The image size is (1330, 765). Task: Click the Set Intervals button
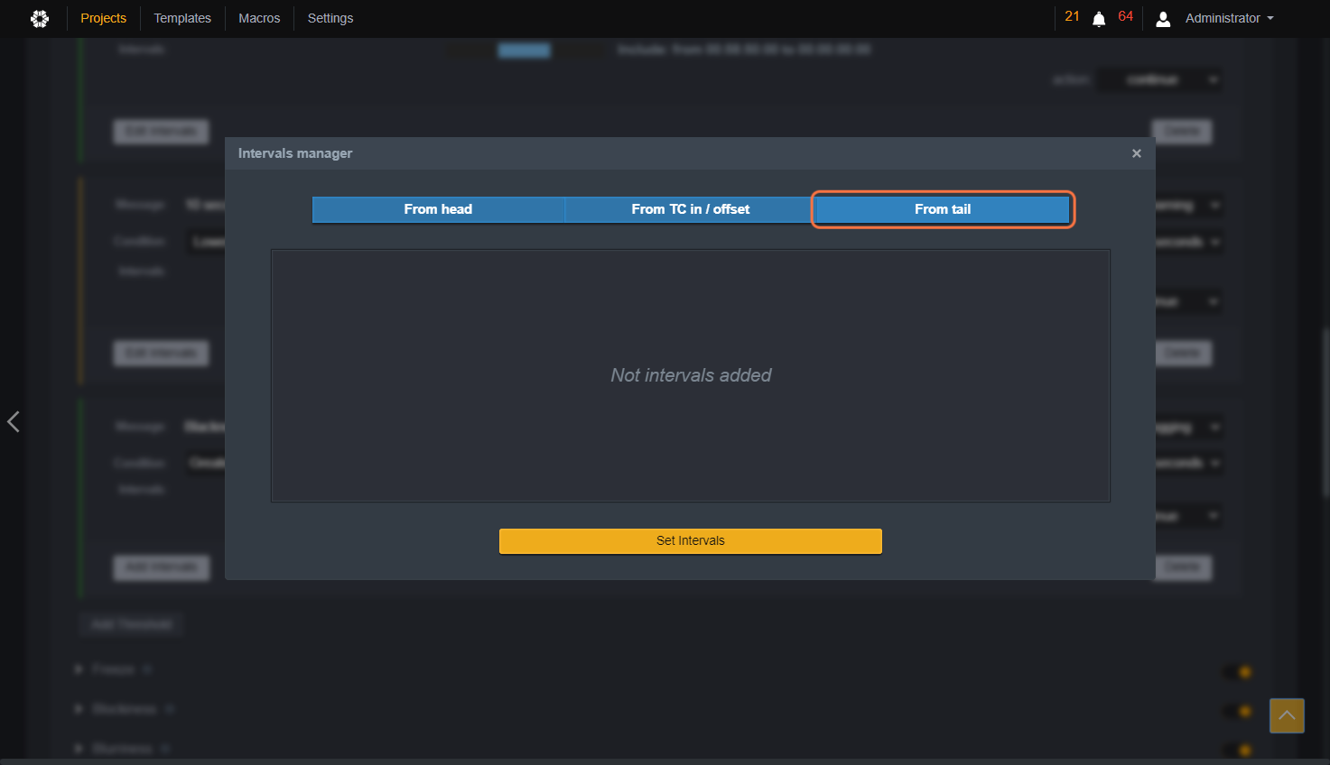[x=691, y=540]
